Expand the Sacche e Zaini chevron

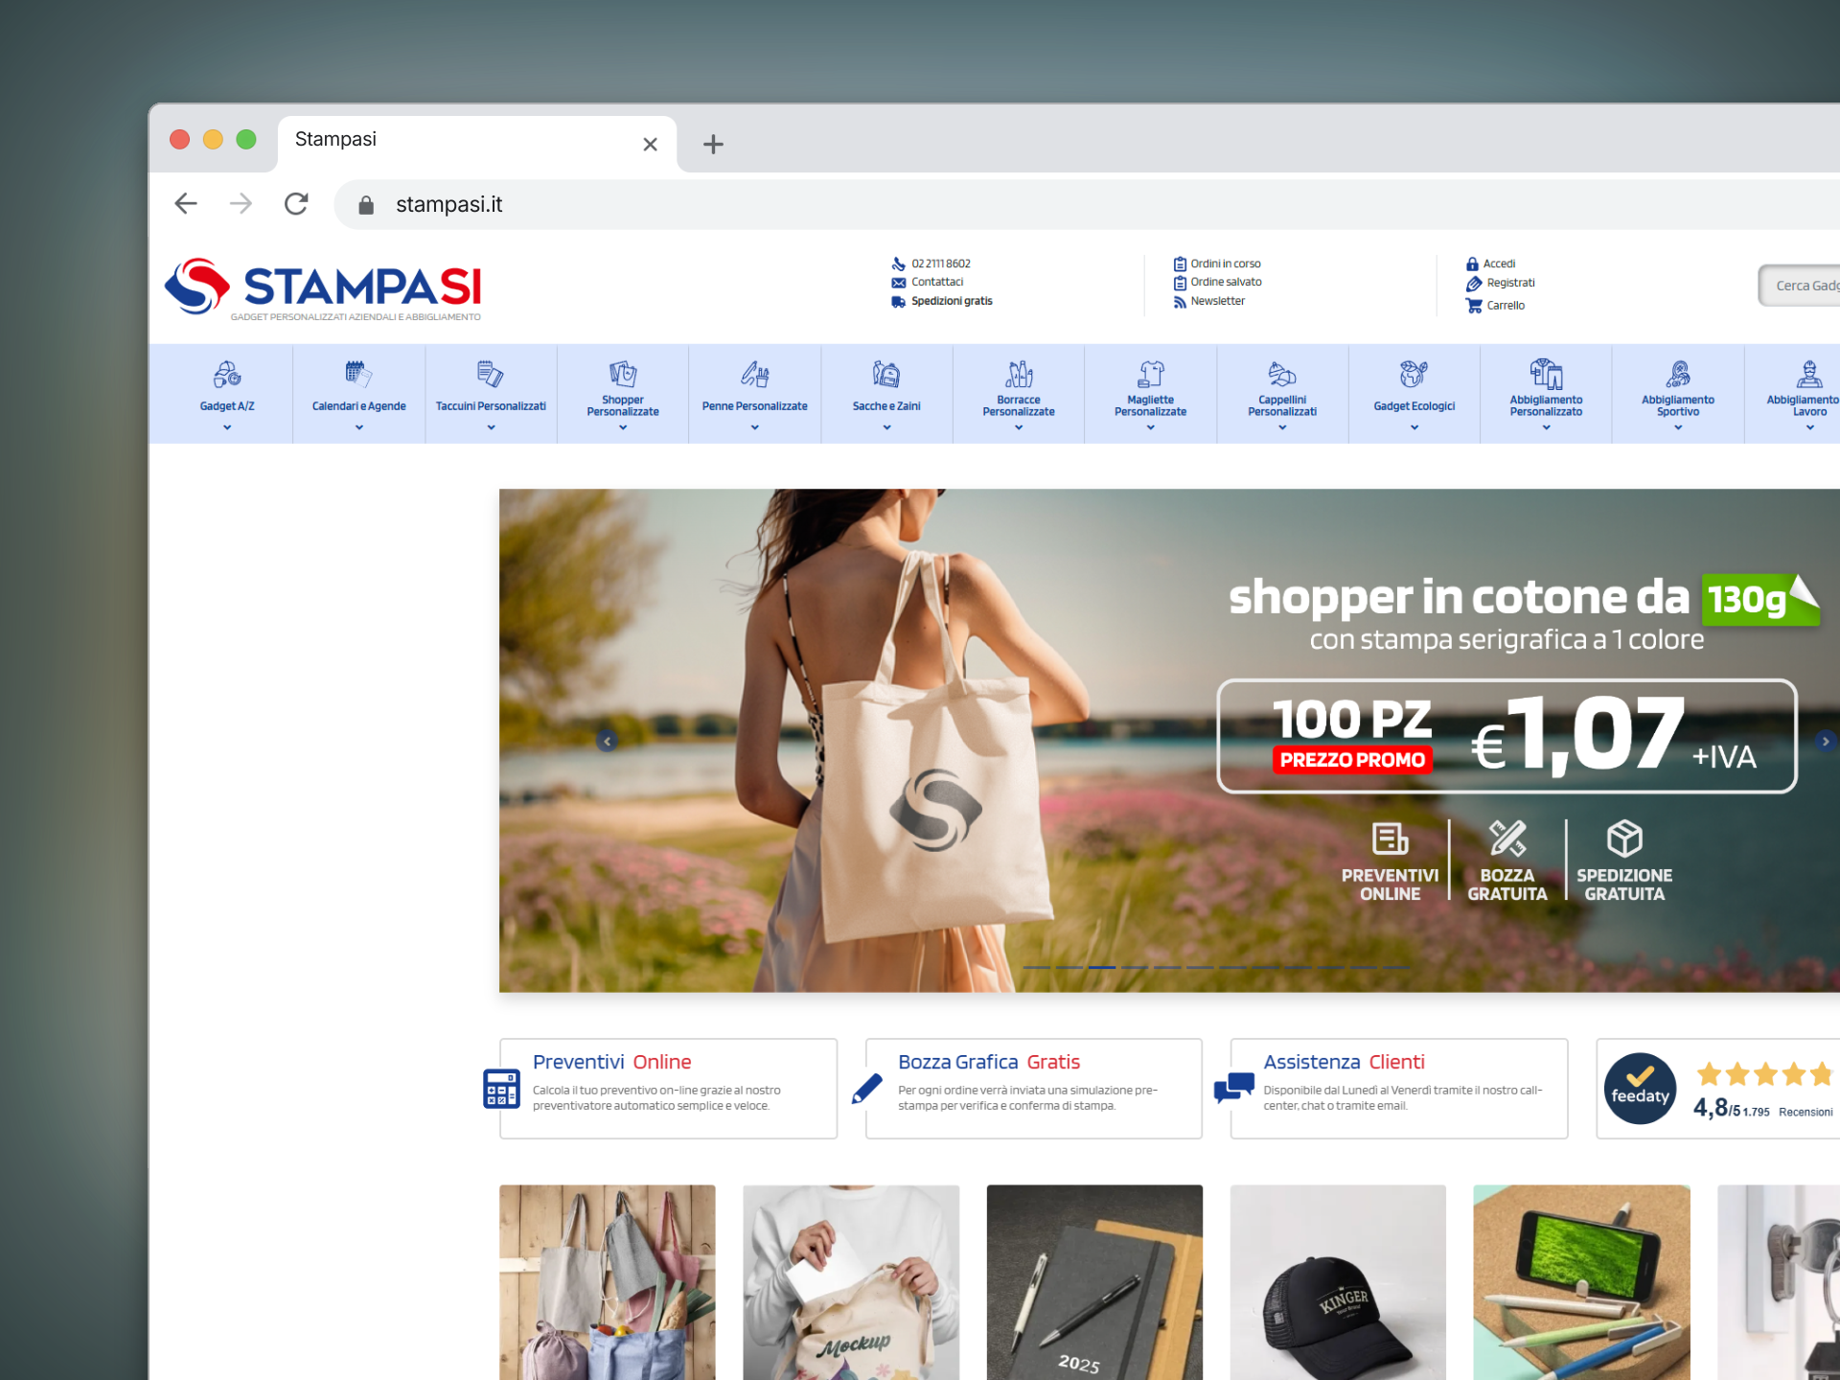click(886, 427)
